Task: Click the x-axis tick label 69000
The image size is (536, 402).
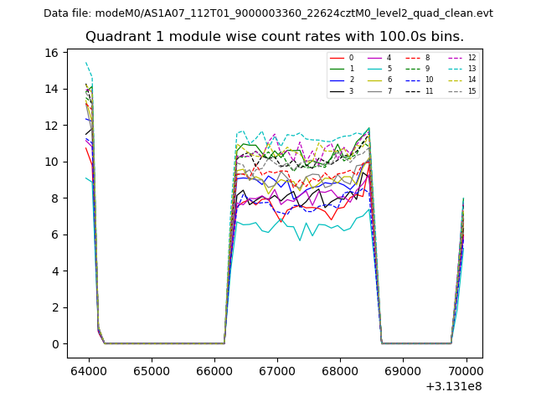Action: tap(403, 368)
